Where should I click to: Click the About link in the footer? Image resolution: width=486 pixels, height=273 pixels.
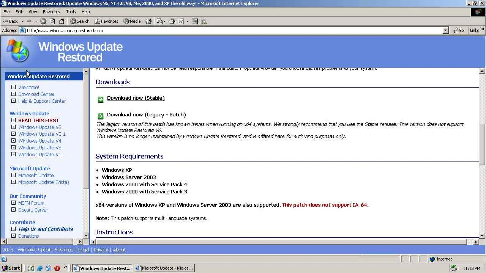pyautogui.click(x=119, y=250)
